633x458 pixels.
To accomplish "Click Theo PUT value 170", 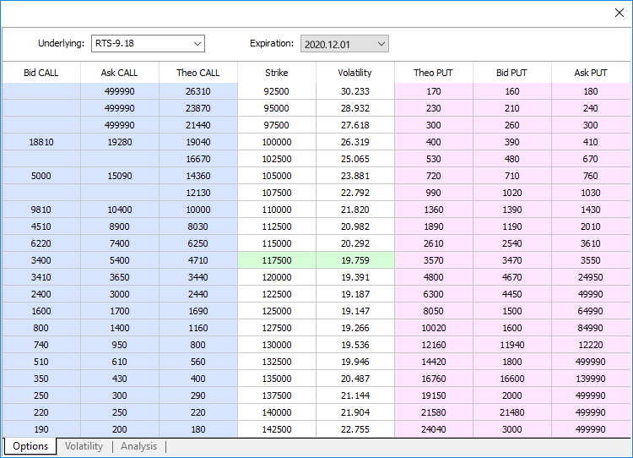I will pyautogui.click(x=433, y=91).
